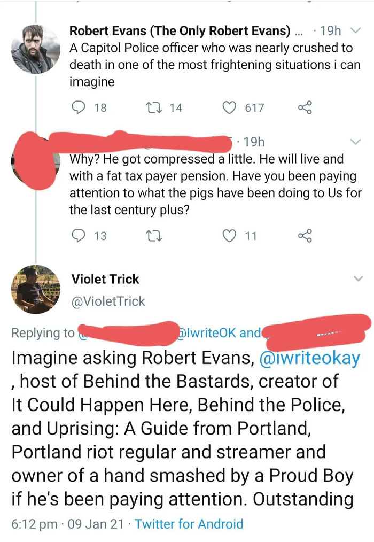Reply to Robert Evans' Capitol Police tweet
Screen dimensions: 374x542
(77, 107)
